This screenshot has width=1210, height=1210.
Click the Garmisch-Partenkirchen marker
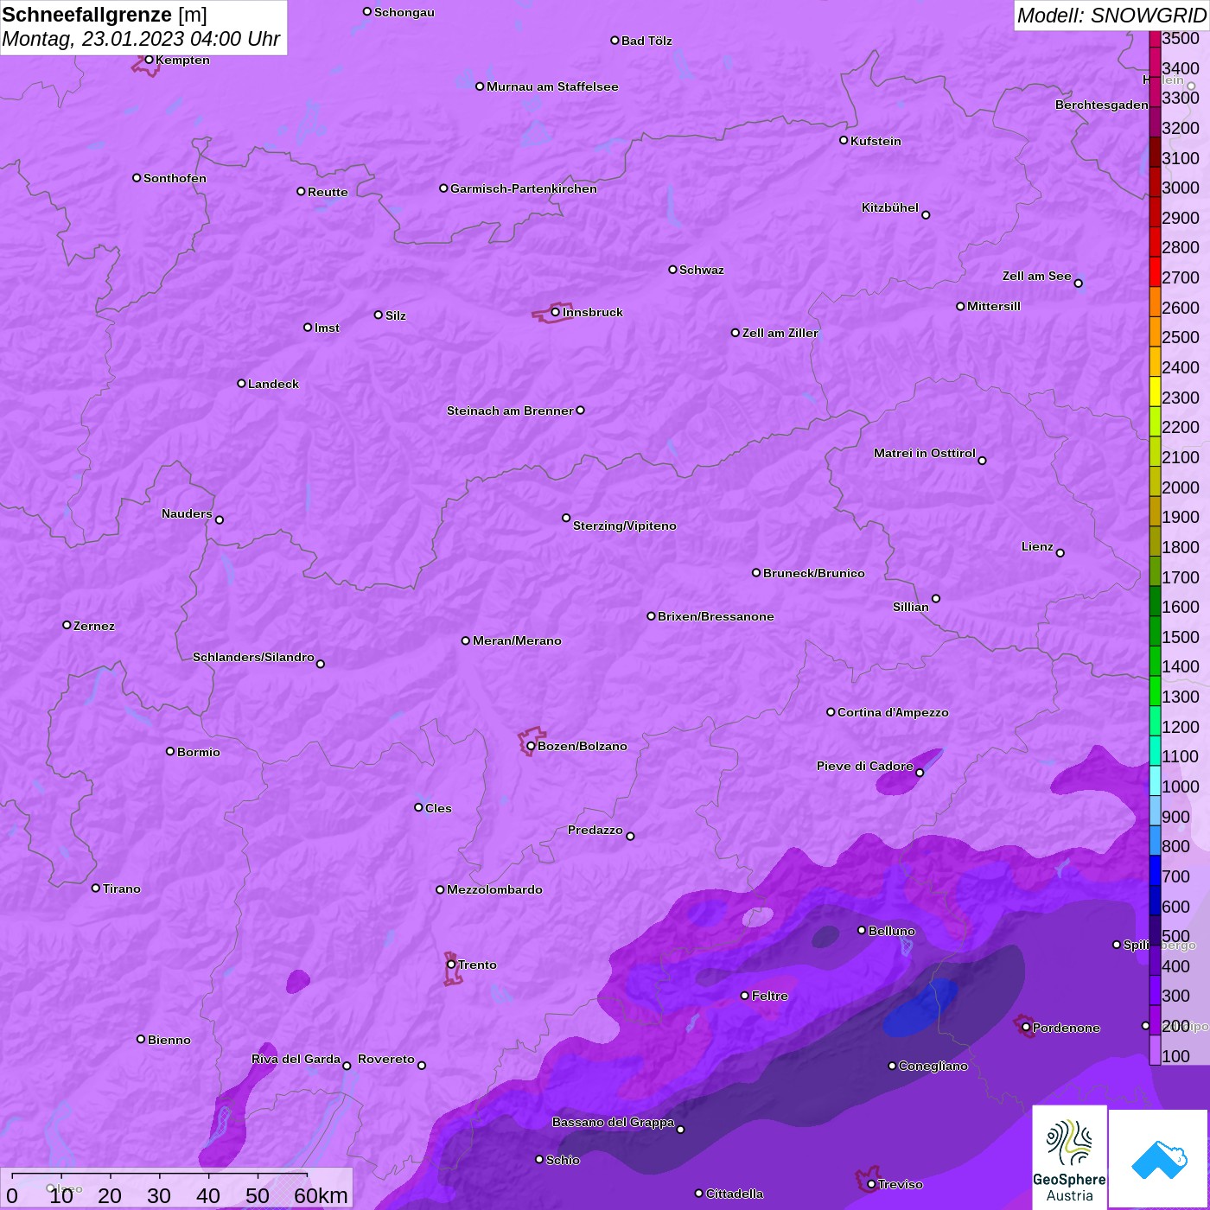click(x=443, y=188)
